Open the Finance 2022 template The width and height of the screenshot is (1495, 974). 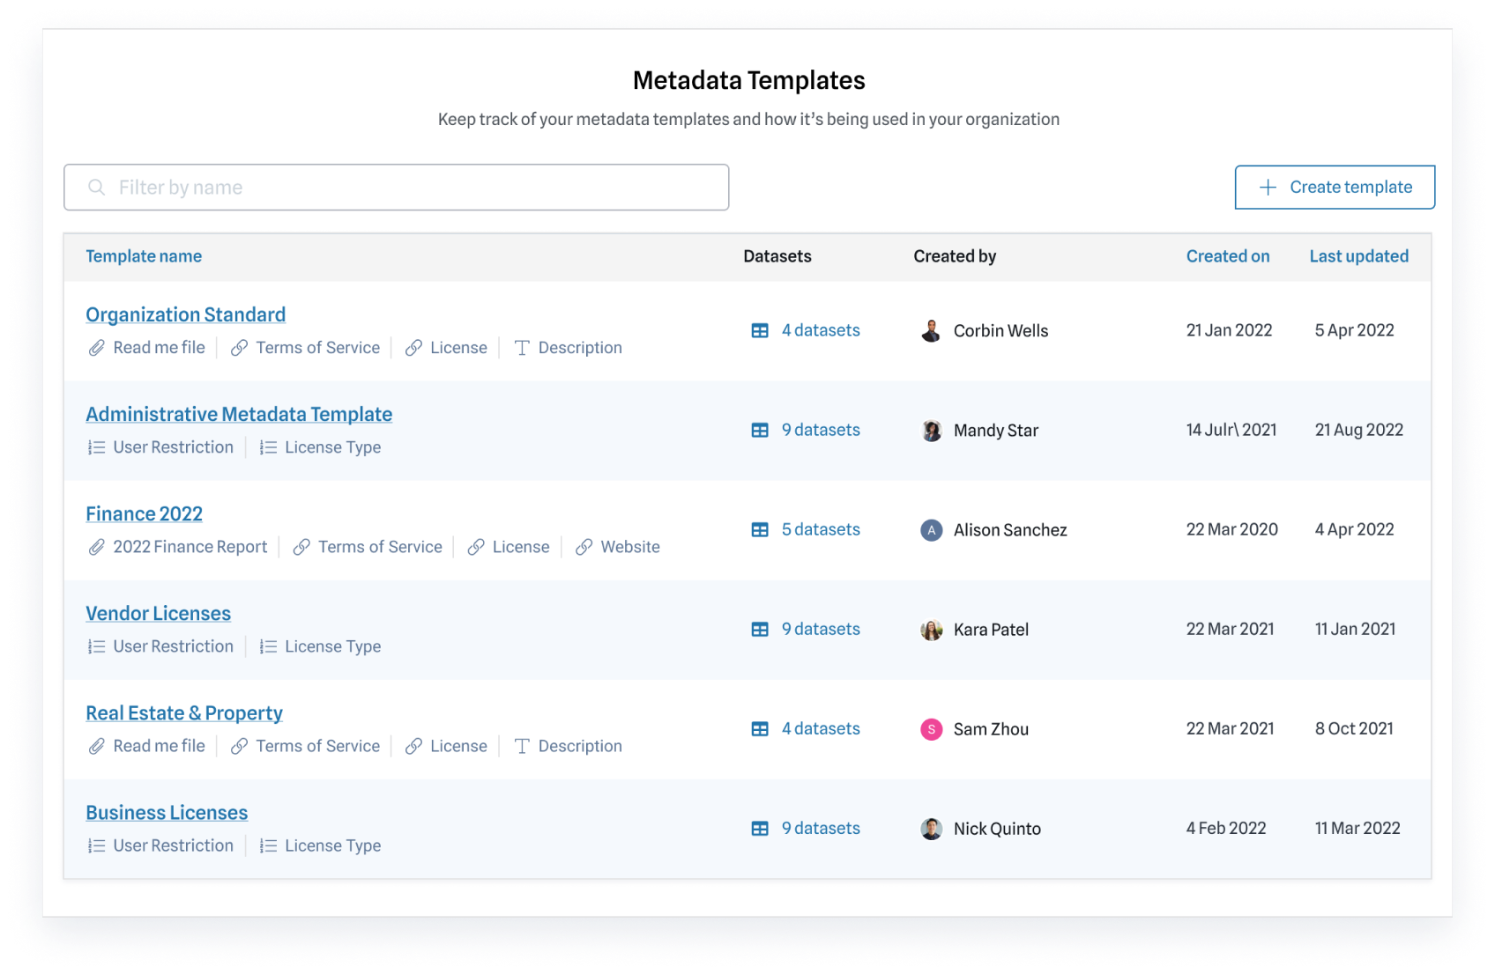click(144, 513)
